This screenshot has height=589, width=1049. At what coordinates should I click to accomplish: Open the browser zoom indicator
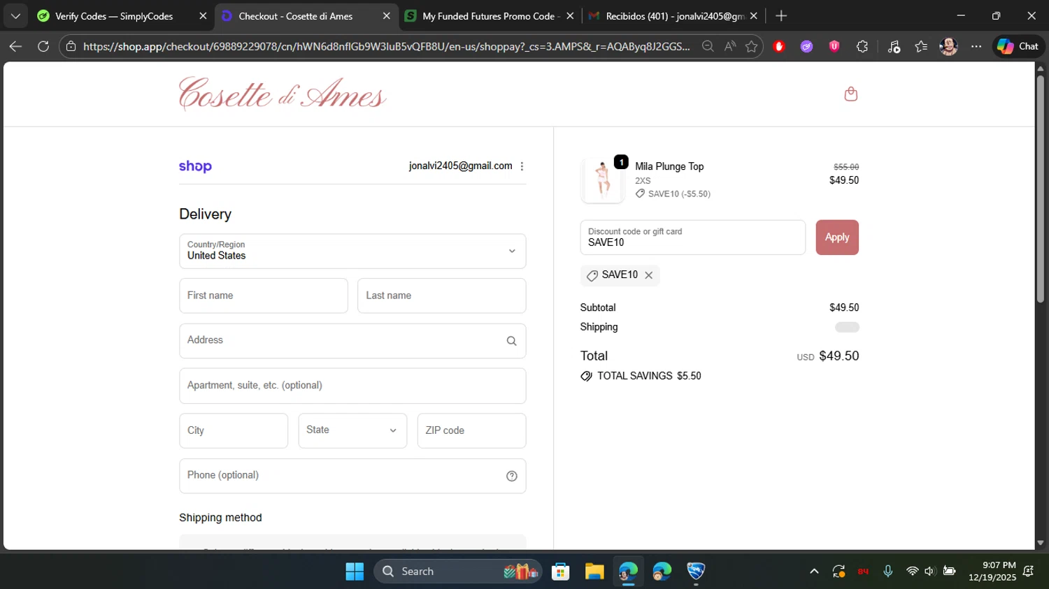[x=708, y=46]
